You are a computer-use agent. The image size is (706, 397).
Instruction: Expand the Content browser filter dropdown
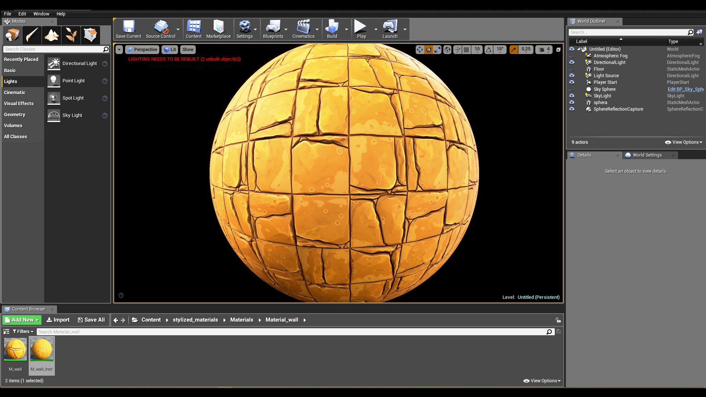click(23, 332)
